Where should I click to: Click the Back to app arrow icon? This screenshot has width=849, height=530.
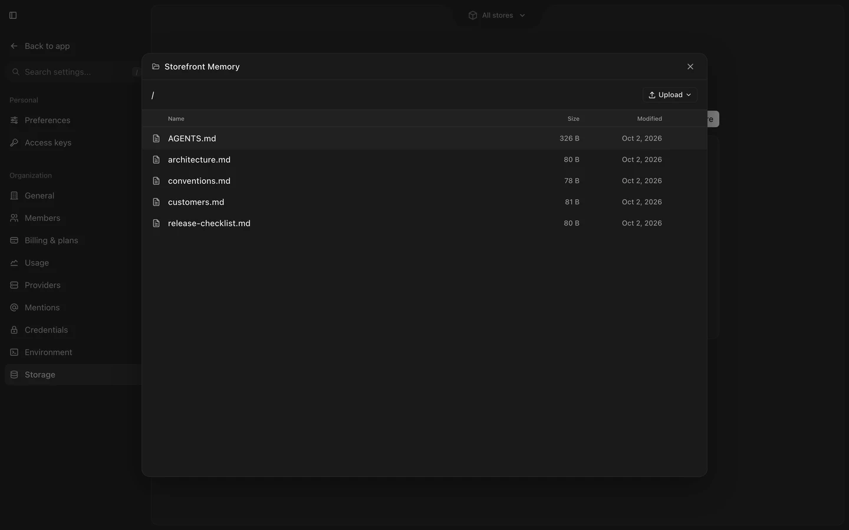pyautogui.click(x=14, y=46)
